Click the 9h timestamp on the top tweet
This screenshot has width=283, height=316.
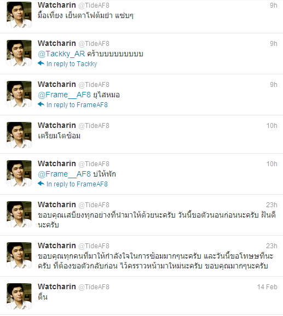point(274,5)
